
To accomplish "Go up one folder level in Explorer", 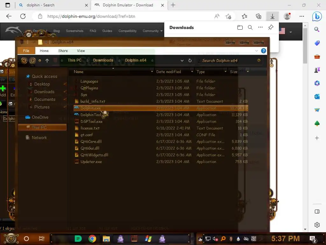I will [x=47, y=60].
